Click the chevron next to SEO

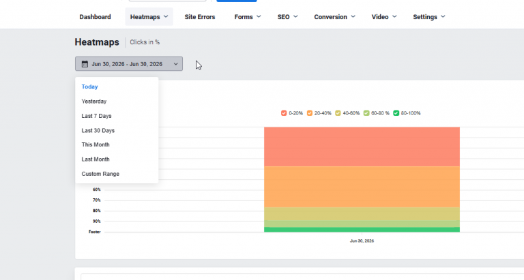295,16
